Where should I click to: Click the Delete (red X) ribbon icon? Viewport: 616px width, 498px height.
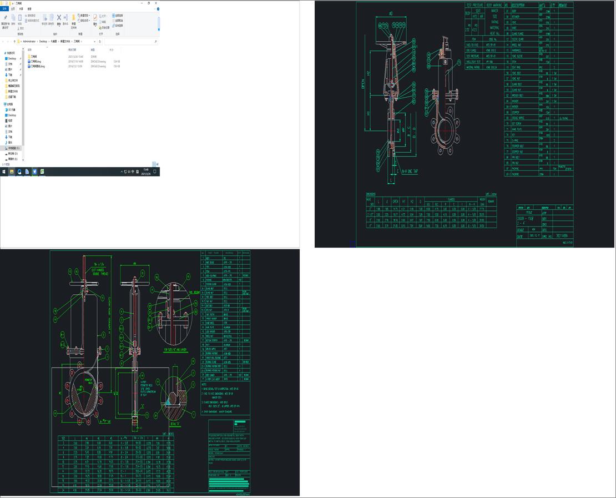58,18
